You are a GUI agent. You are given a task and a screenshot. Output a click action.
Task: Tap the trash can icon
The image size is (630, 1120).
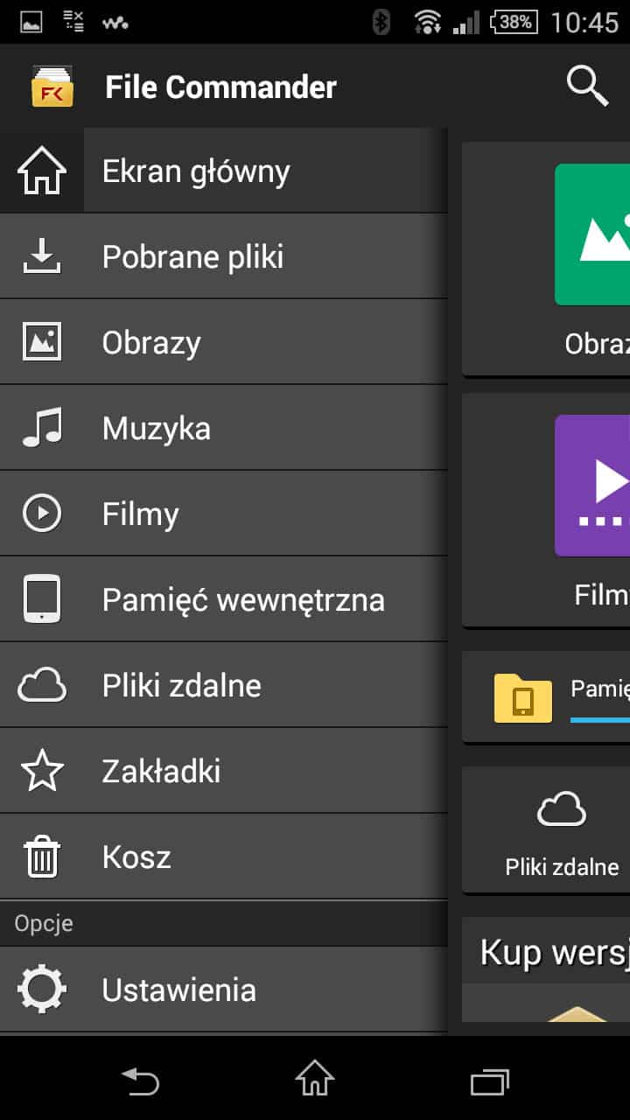pos(42,857)
